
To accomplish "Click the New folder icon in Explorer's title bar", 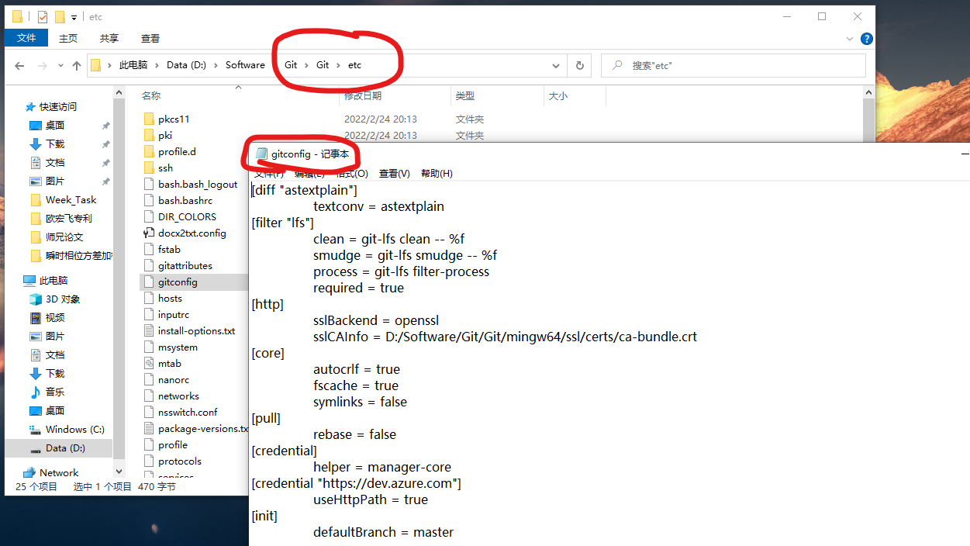I will (60, 16).
